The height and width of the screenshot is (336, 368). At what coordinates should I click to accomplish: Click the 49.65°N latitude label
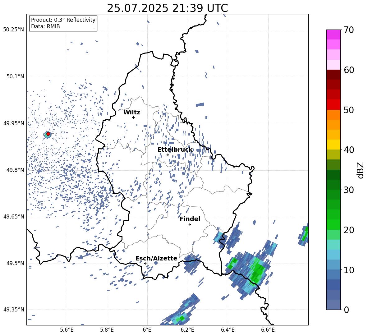click(13, 217)
